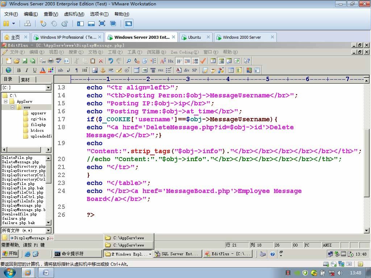This screenshot has height=278, width=371.
Task: Open the VMware pause dropdown arrow
Action: 13,24
